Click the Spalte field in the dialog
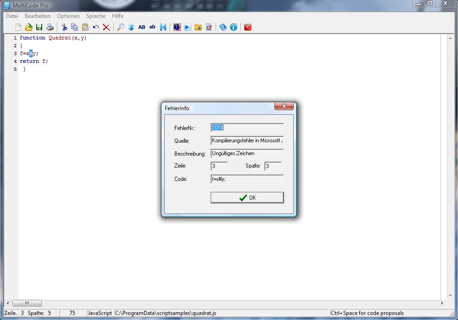This screenshot has width=458, height=320. (x=273, y=166)
